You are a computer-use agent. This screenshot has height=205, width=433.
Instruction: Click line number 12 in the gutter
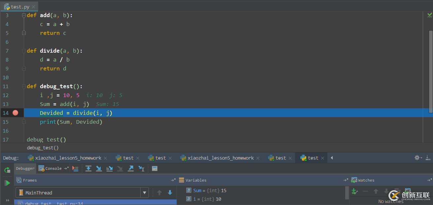coord(5,95)
